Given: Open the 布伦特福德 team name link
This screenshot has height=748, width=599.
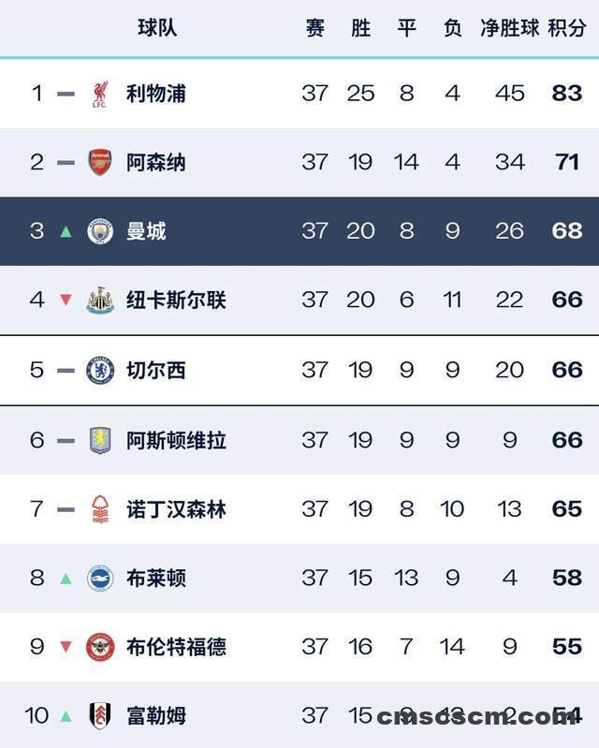Looking at the screenshot, I should pos(176,647).
